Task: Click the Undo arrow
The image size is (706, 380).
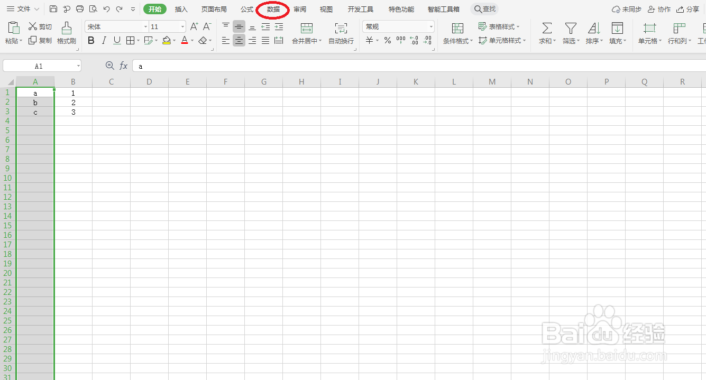Action: click(106, 9)
